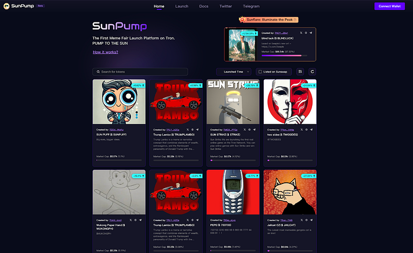Open X link on SUN STRIKE card
Viewport: 413px width, 253px height.
click(244, 130)
